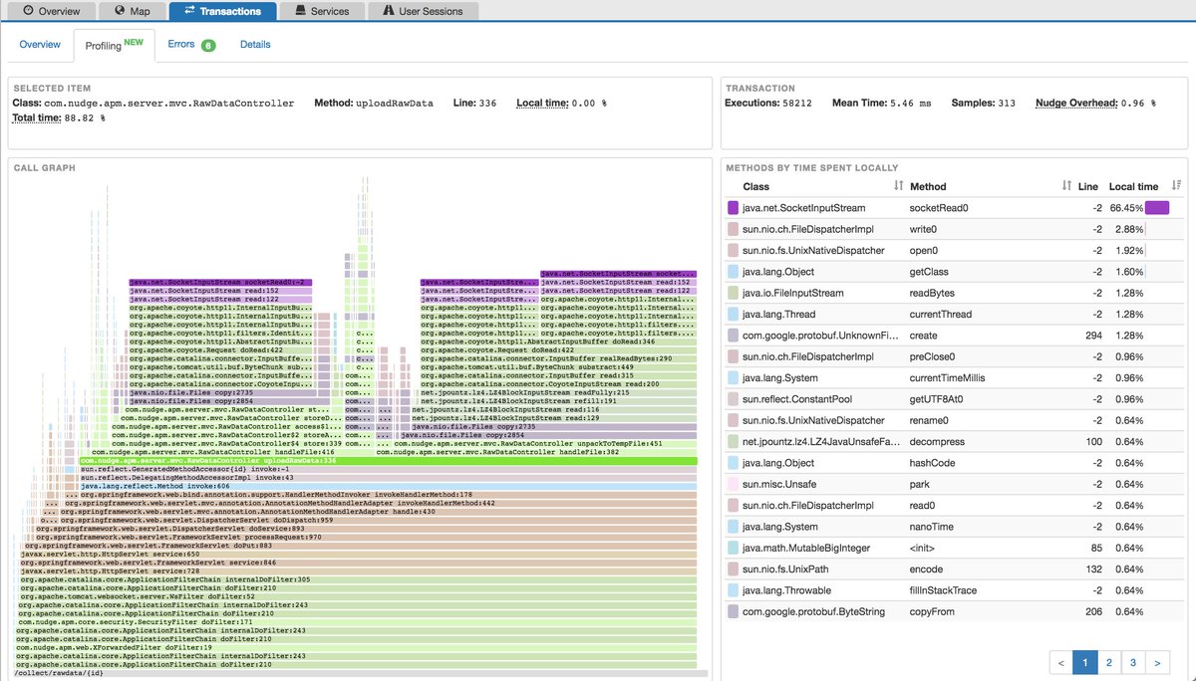
Task: Open the Overview tab with clock icon
Action: click(52, 11)
